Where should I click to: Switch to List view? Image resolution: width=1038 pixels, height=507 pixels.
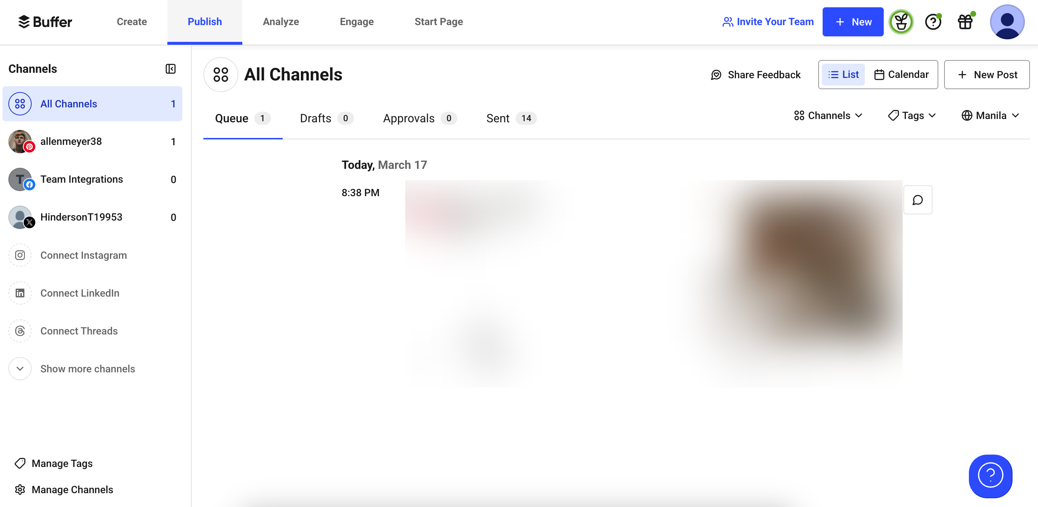(x=843, y=75)
